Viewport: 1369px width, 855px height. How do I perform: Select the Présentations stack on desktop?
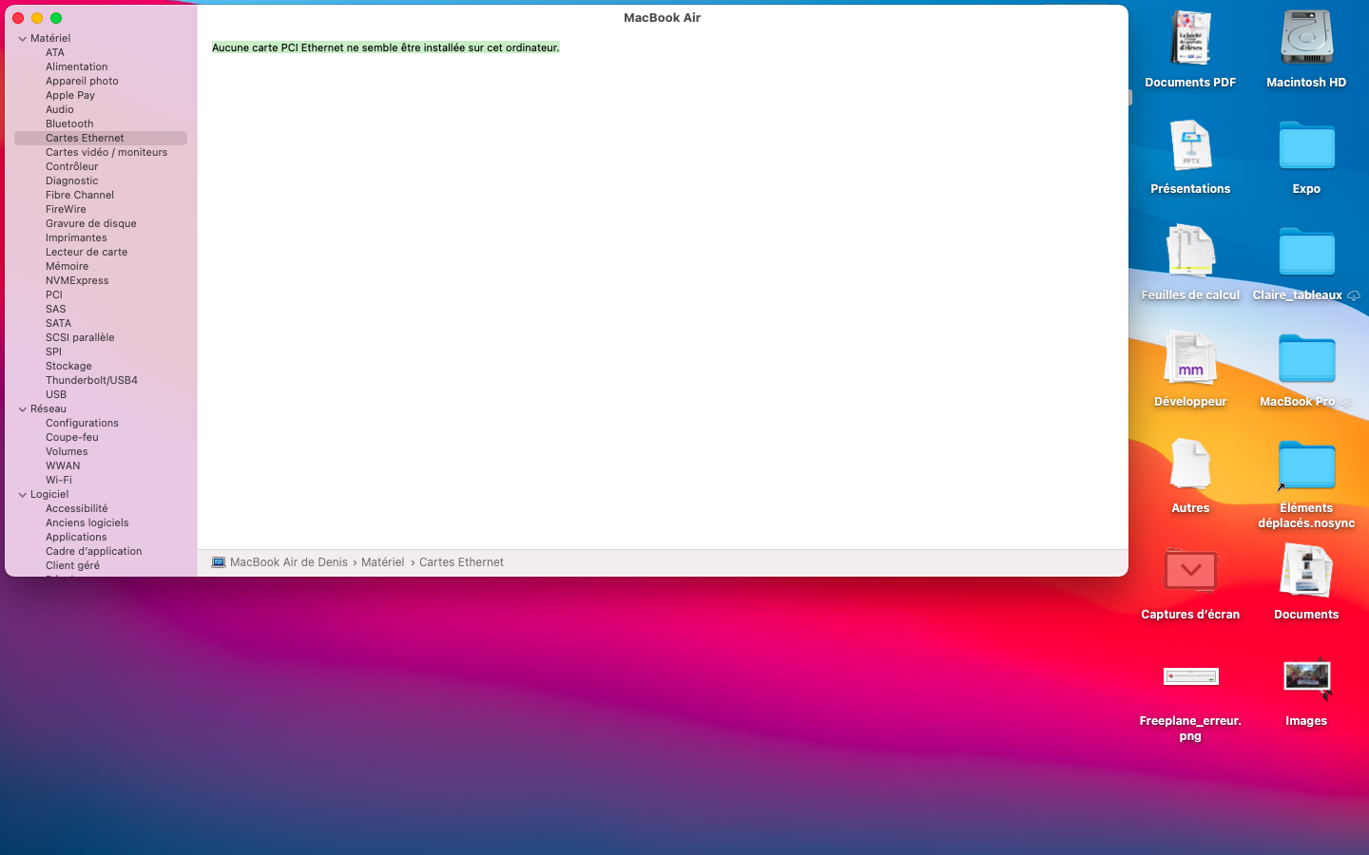pyautogui.click(x=1190, y=145)
